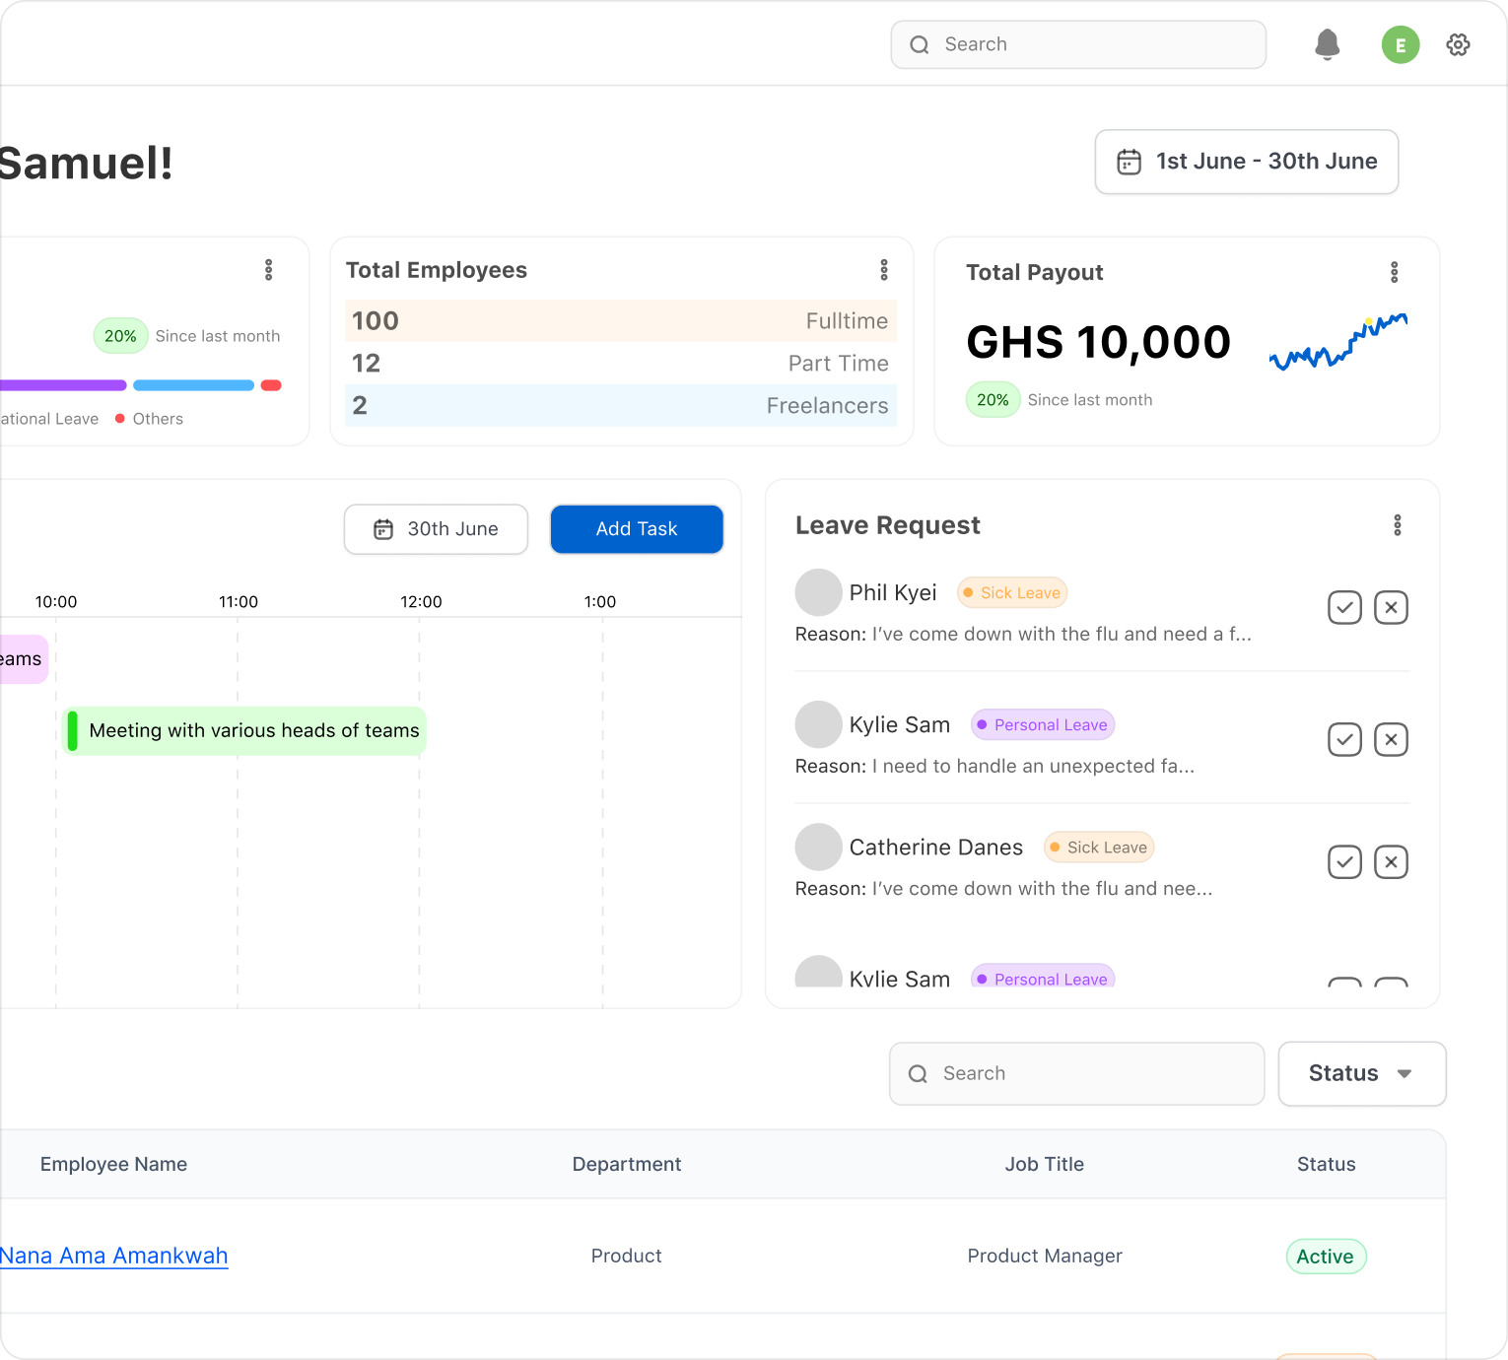1508x1360 pixels.
Task: Click the Active status badge
Action: point(1326,1257)
